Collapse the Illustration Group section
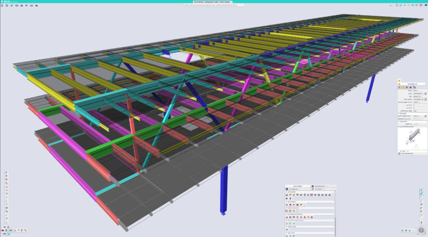This screenshot has height=237, width=428. pos(399,126)
